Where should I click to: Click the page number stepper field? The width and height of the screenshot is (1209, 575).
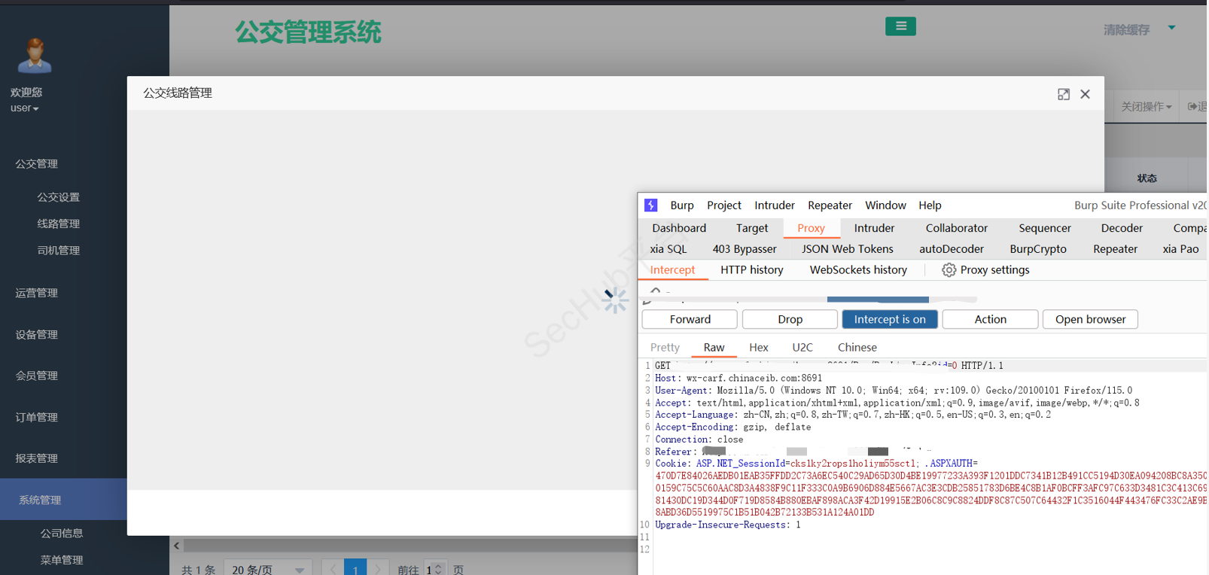[x=434, y=569]
